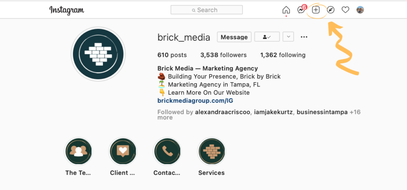Screen dimensions: 407x190
Task: Open businessintampa follower profile
Action: click(322, 112)
